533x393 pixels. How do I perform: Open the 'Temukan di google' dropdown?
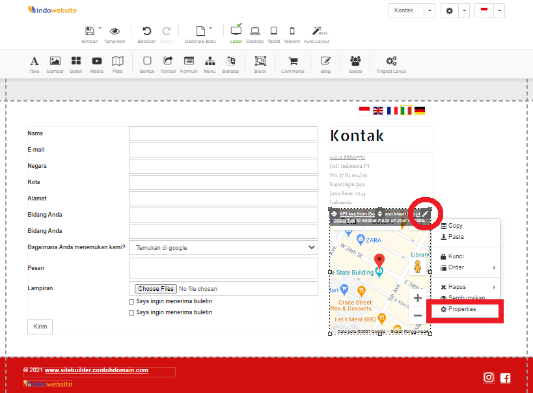point(223,247)
